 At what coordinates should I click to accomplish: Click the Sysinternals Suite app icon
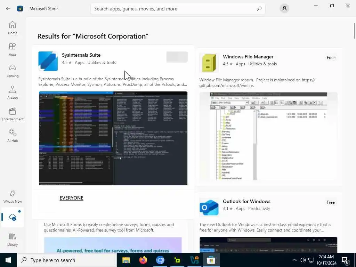[x=48, y=61]
